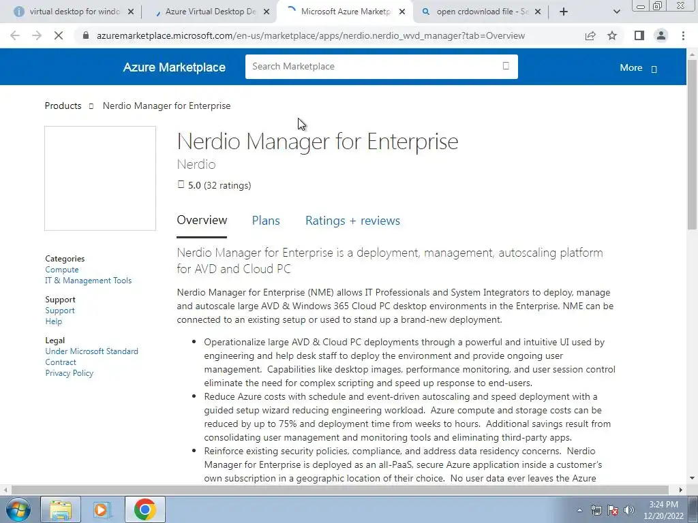Screen dimensions: 698x523
Task: Open the tab search dropdown arrow
Action: pos(616,12)
